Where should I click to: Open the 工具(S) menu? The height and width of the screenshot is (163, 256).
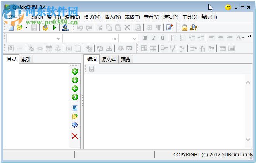(190, 17)
